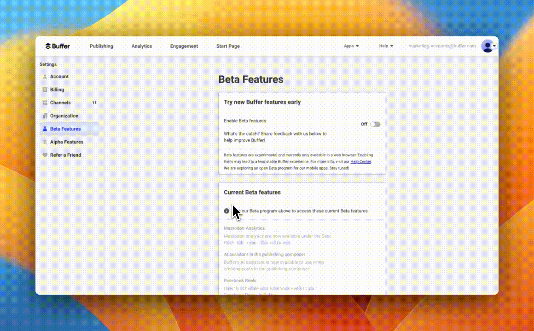Click the Refer a Friend heart icon
Viewport: 534px width, 331px height.
[x=45, y=155]
